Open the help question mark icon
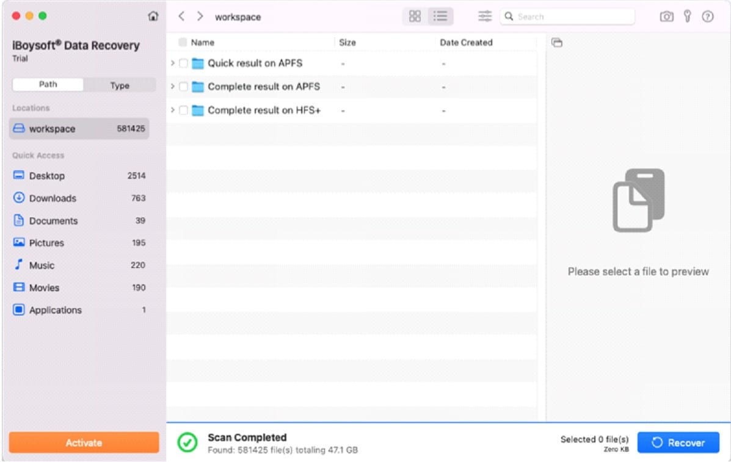 708,17
